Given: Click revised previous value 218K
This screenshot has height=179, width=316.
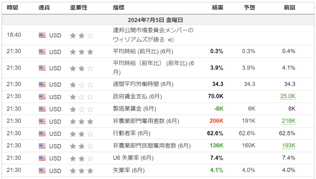Looking at the screenshot, I should 288,121.
